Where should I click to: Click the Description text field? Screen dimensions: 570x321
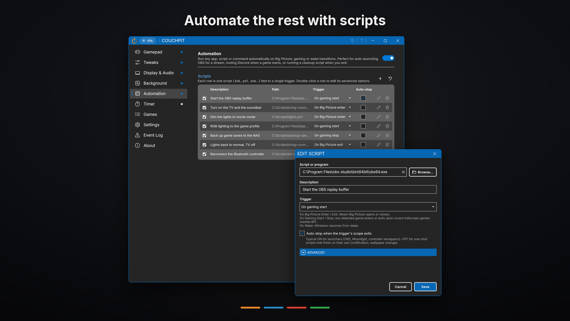(x=368, y=190)
